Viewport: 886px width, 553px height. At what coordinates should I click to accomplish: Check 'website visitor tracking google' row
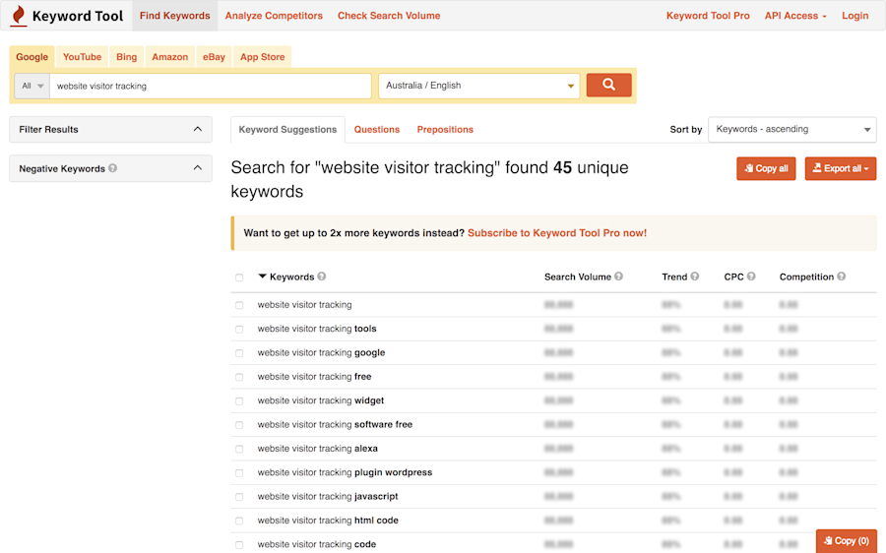239,353
